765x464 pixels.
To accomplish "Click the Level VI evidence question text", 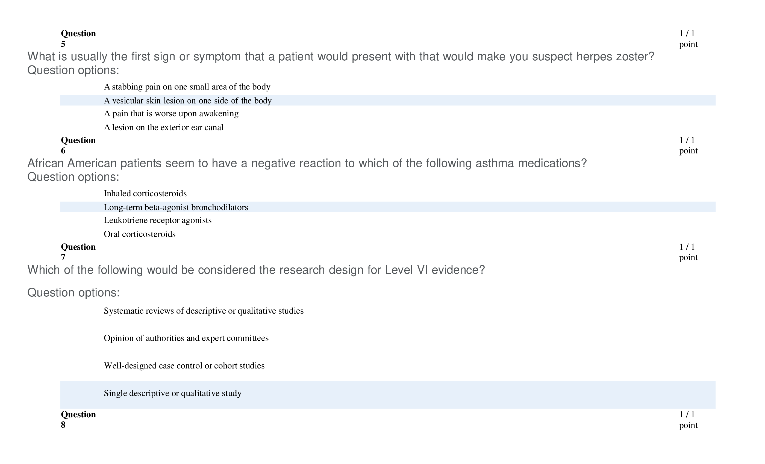I will [x=256, y=270].
